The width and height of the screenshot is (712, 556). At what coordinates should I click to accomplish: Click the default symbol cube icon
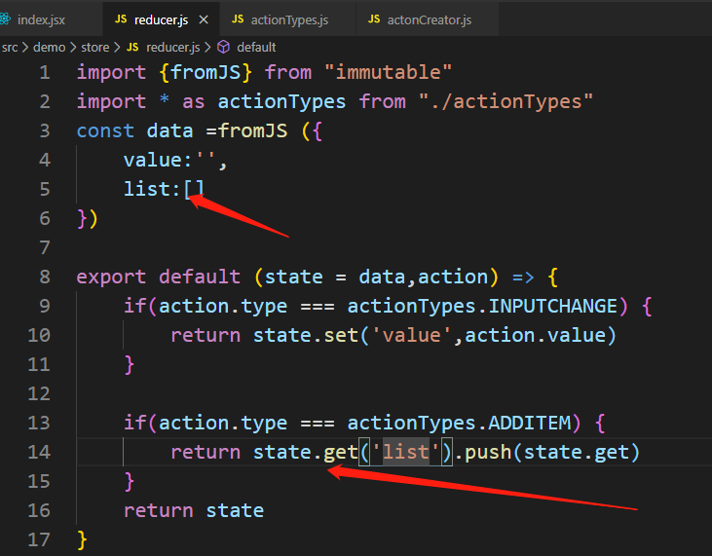[x=223, y=47]
